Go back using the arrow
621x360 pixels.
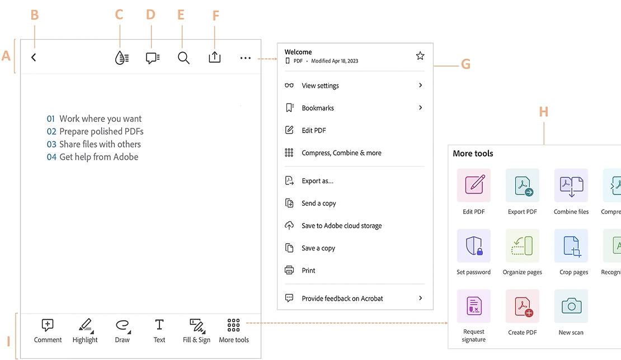[x=33, y=57]
